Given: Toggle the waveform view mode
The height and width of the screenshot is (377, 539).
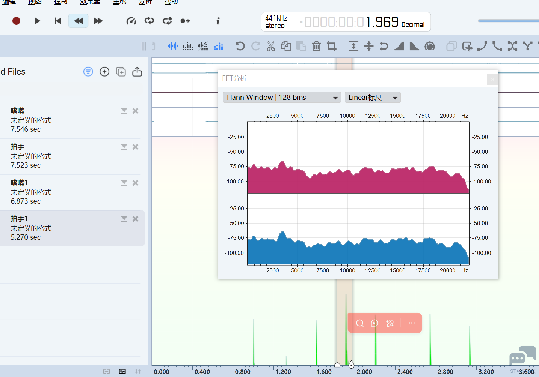Looking at the screenshot, I should point(173,46).
